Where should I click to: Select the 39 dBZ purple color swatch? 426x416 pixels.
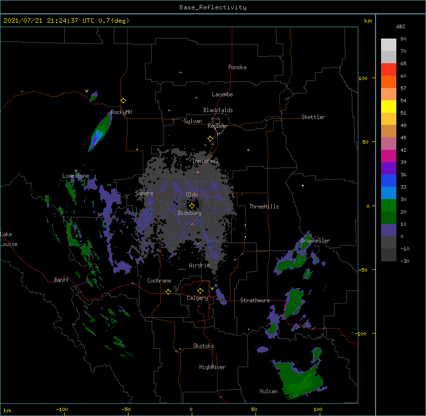388,168
